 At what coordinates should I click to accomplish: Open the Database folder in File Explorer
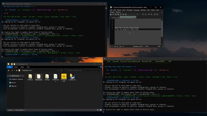click(30, 77)
